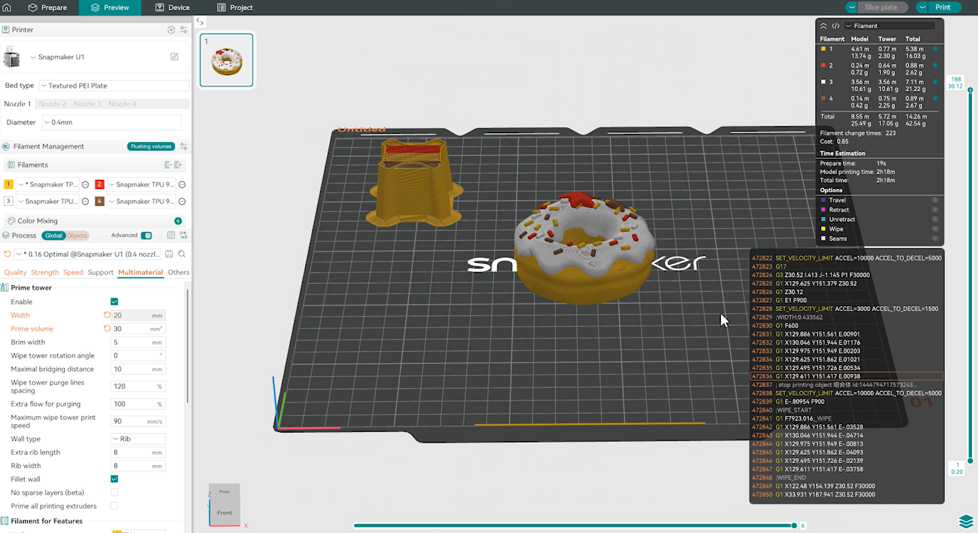Switch process scope to Global
Screen dimensions: 978x533
pyautogui.click(x=54, y=235)
